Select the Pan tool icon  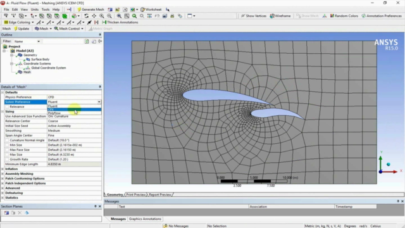(94, 16)
